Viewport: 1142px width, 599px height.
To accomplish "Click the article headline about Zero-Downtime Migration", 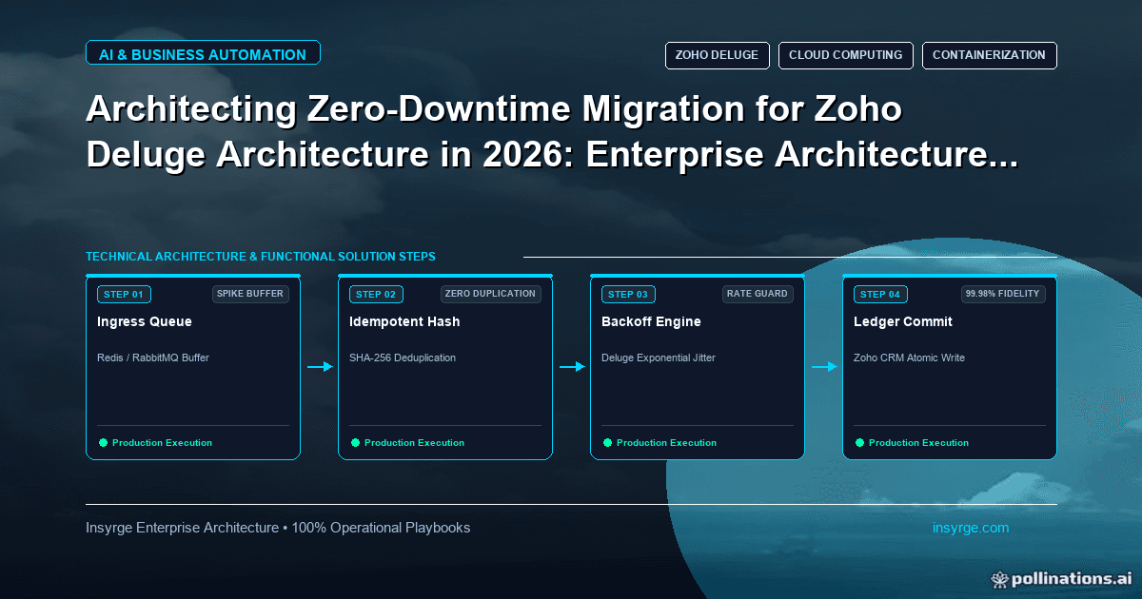I will coord(552,132).
